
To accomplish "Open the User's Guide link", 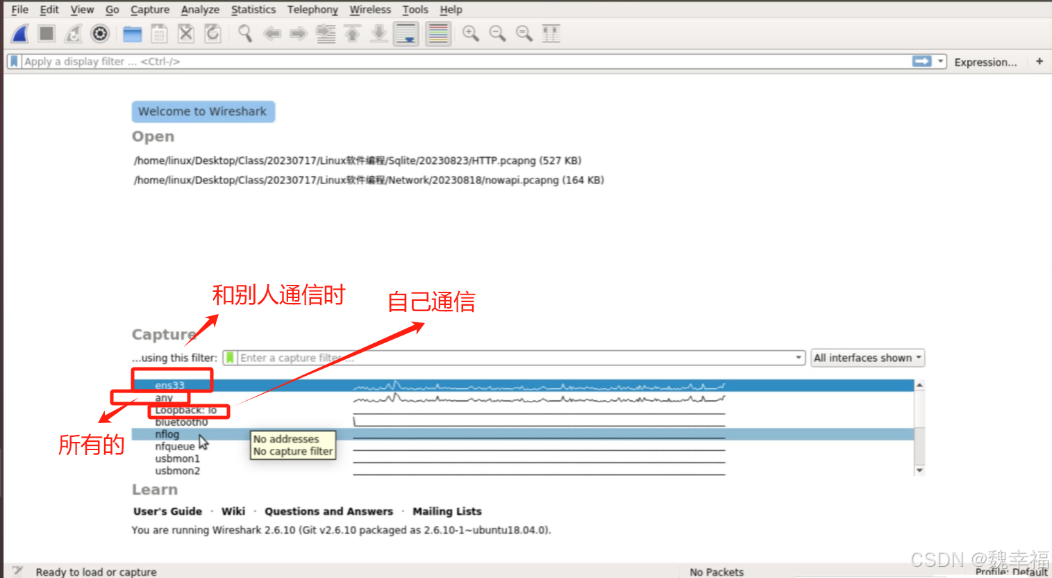I will (167, 511).
